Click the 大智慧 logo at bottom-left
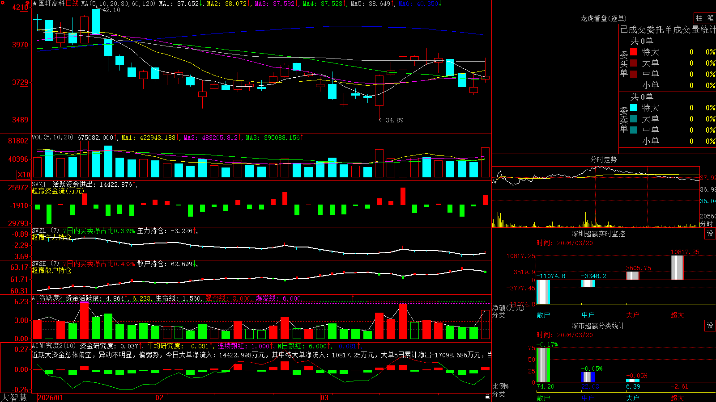 point(14,398)
